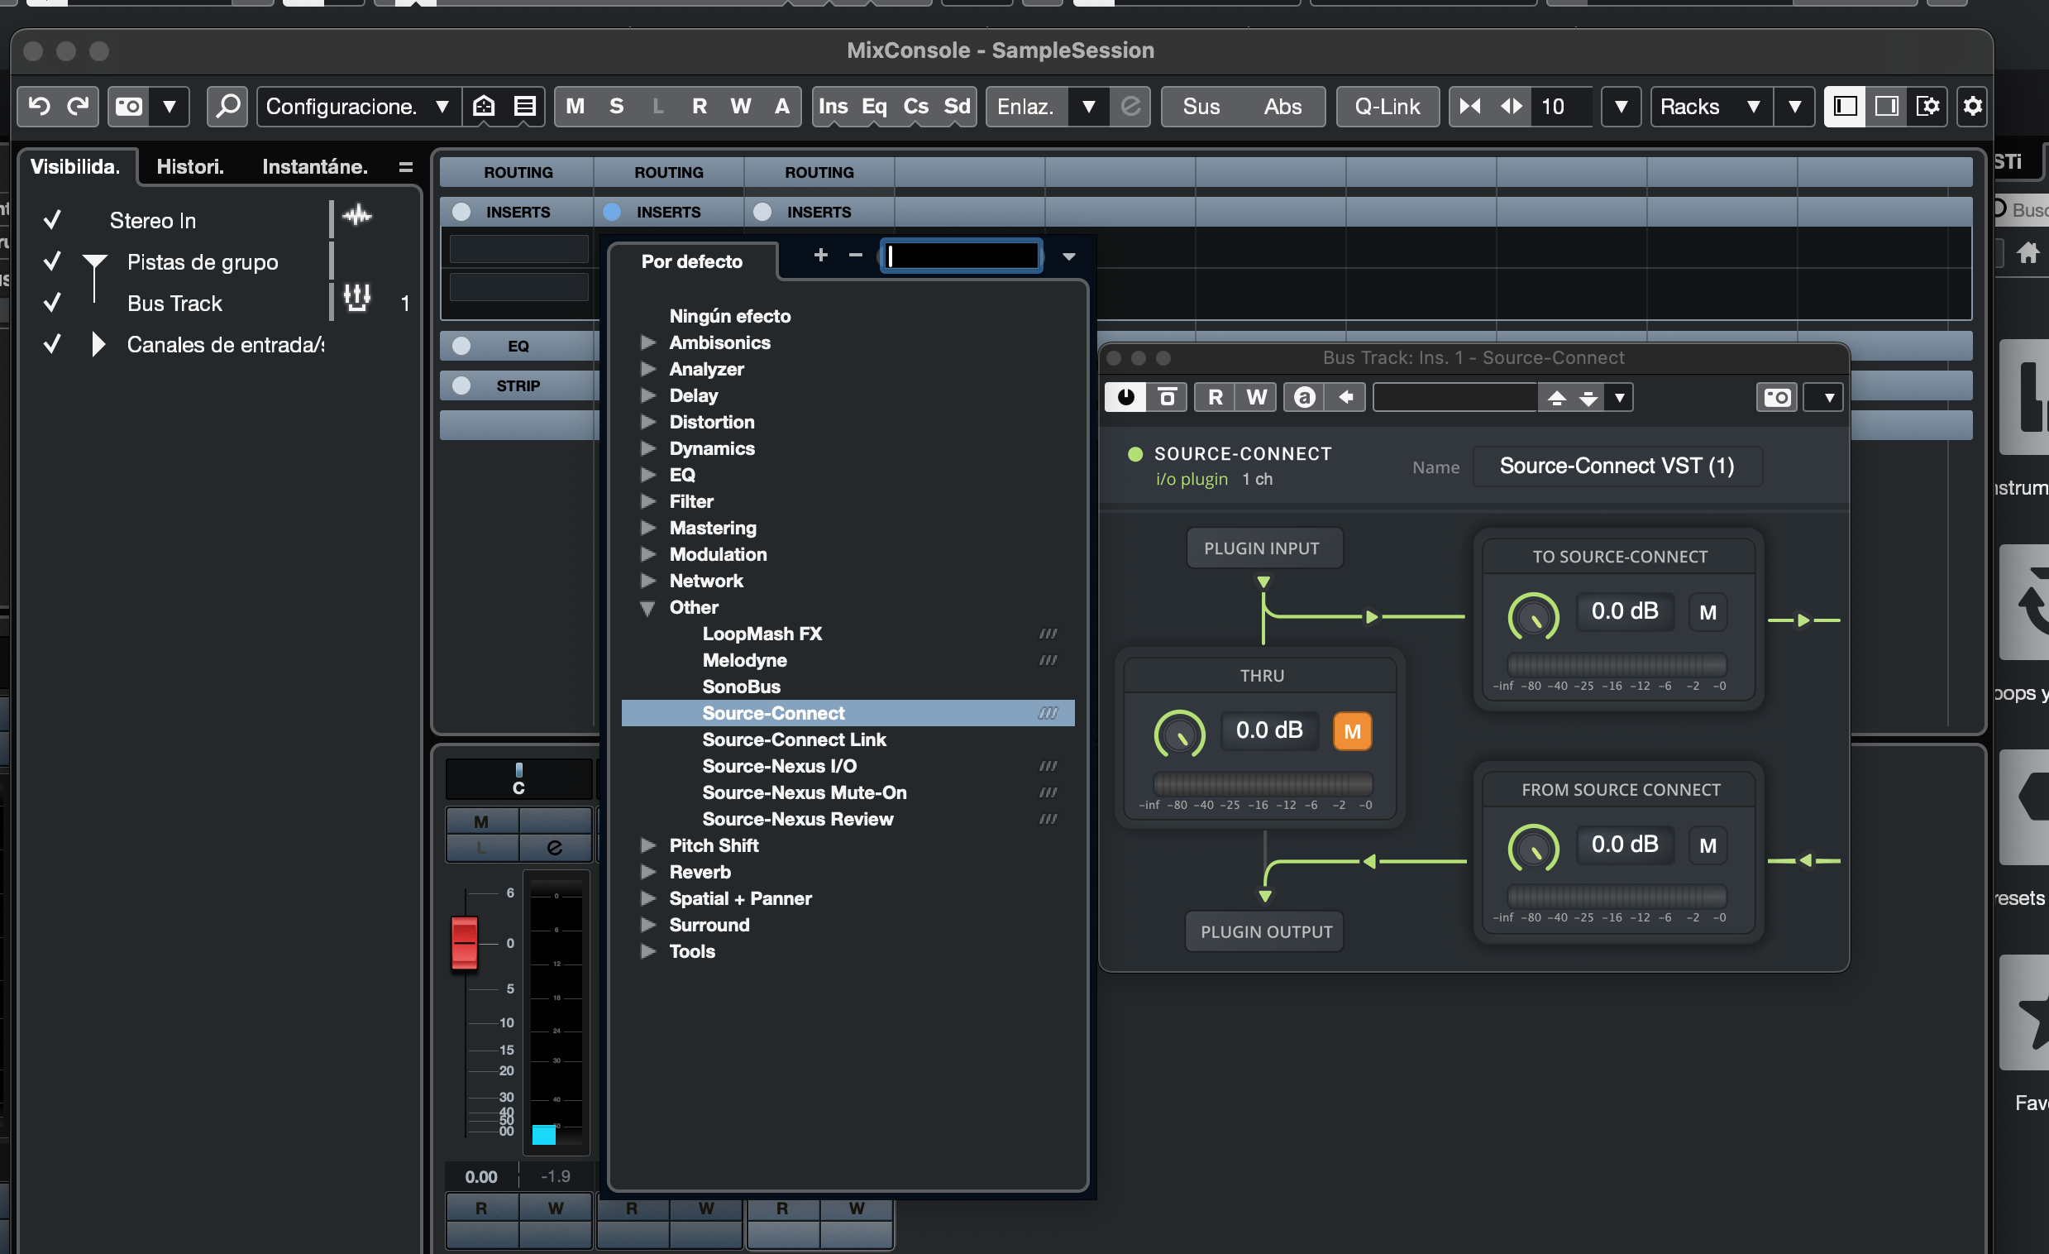Toggle the THRU mute M button
This screenshot has height=1254, width=2049.
(x=1351, y=731)
